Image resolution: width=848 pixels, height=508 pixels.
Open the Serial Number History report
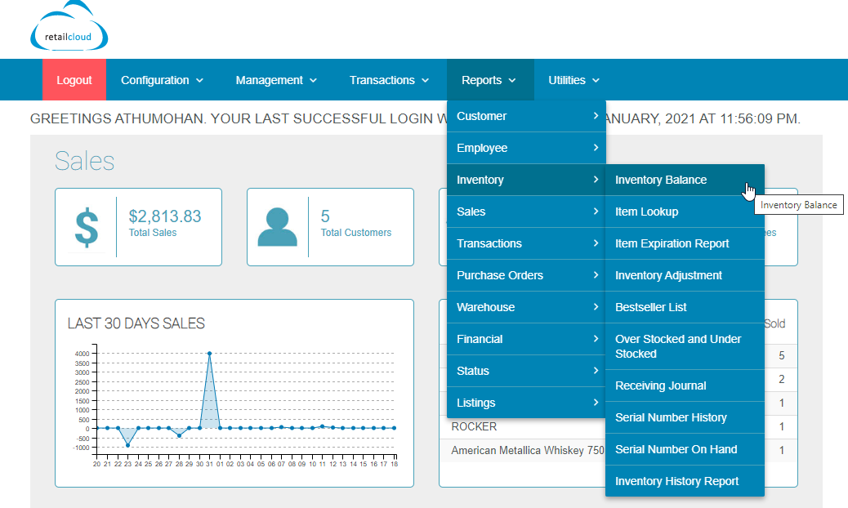point(685,417)
